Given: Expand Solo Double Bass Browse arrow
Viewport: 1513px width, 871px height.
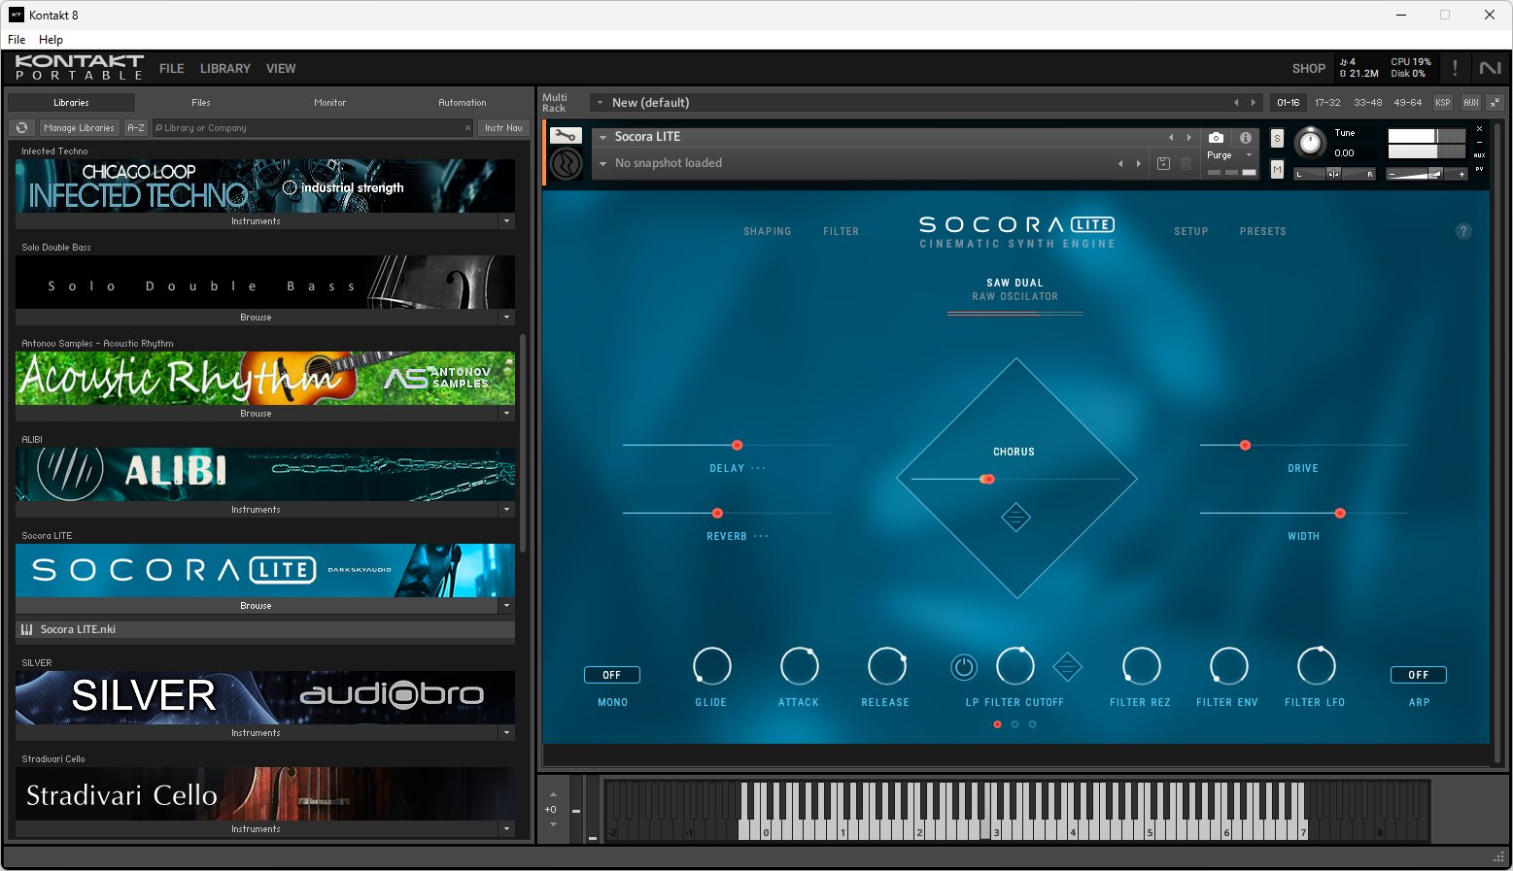Looking at the screenshot, I should [x=506, y=318].
